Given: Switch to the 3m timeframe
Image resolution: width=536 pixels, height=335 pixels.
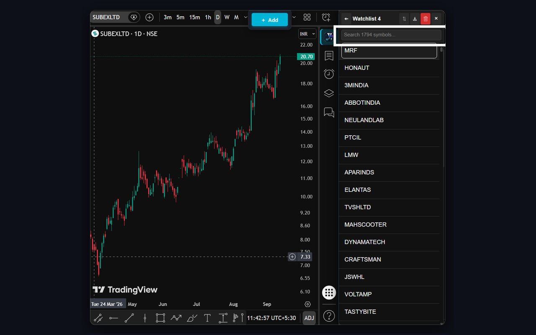Looking at the screenshot, I should tap(167, 17).
